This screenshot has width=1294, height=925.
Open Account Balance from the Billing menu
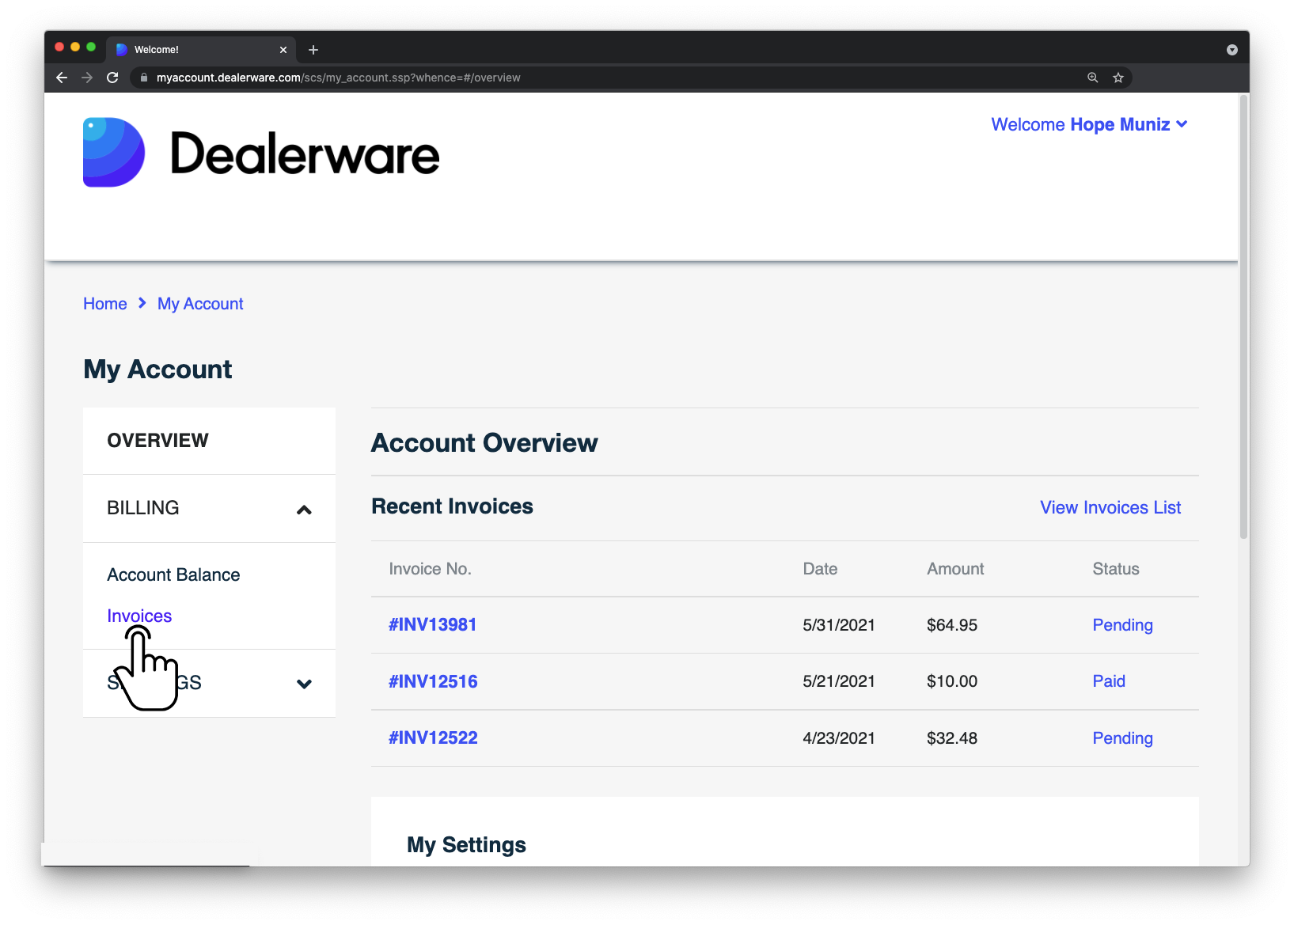[x=173, y=574]
